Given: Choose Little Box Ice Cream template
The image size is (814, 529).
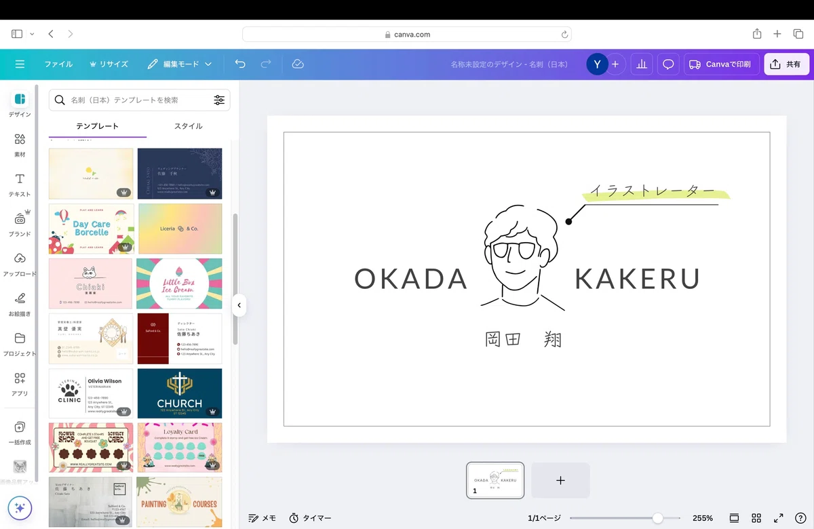Looking at the screenshot, I should coord(179,283).
